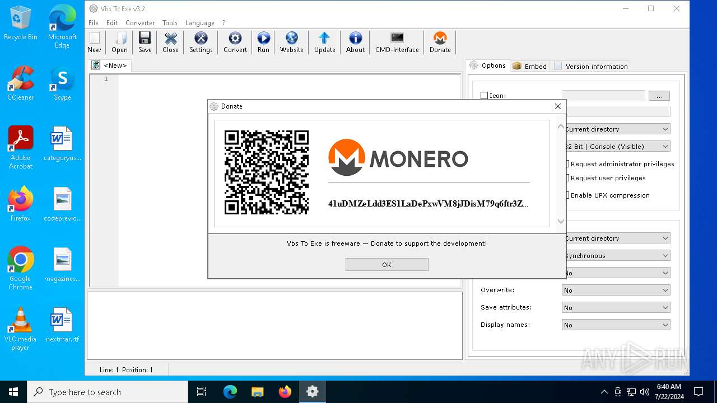
Task: Open the File menu
Action: point(94,23)
